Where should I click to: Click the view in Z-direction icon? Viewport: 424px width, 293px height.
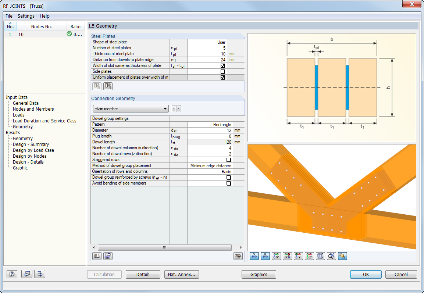pyautogui.click(x=309, y=256)
